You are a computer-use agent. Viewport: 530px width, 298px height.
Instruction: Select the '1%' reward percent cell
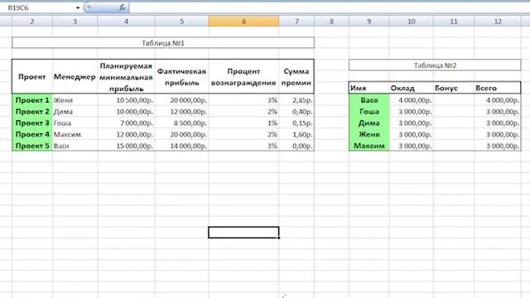243,123
